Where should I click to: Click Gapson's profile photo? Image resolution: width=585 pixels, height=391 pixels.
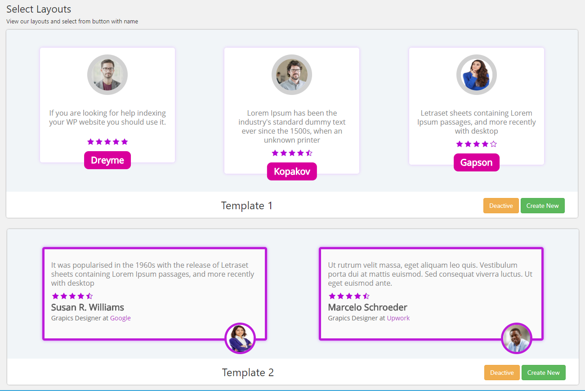pyautogui.click(x=477, y=75)
